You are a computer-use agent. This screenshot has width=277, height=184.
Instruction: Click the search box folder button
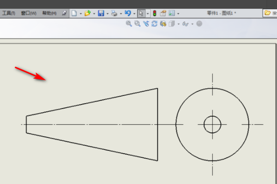coord(268,13)
